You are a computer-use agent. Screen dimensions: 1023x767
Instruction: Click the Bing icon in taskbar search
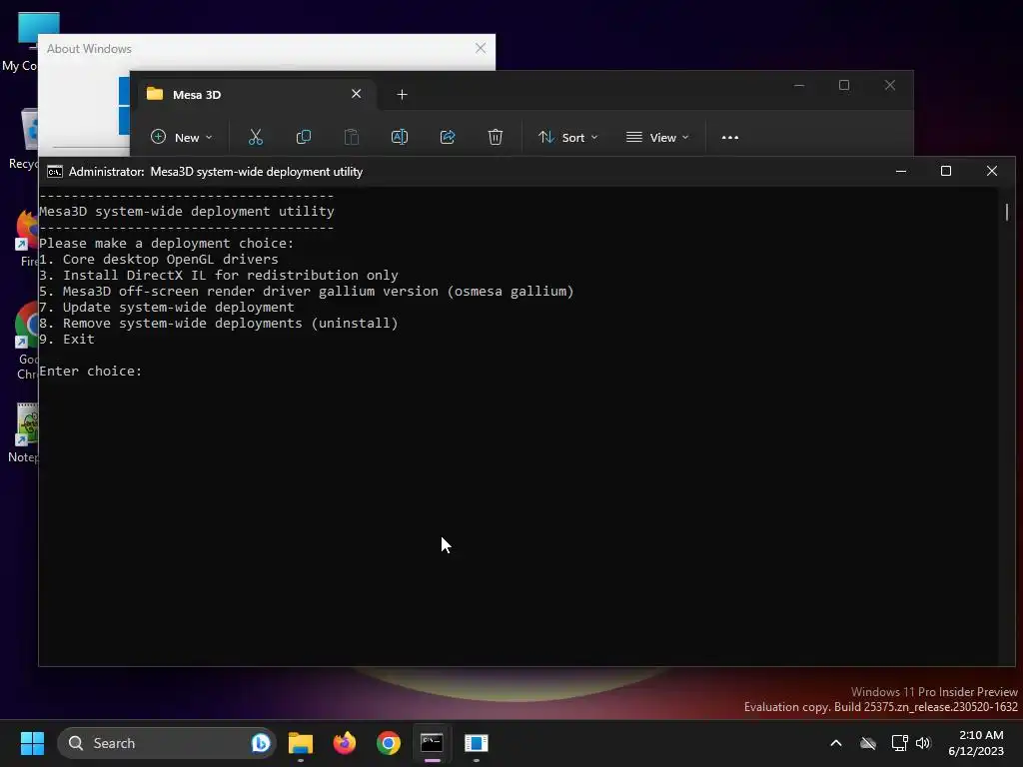coord(261,743)
